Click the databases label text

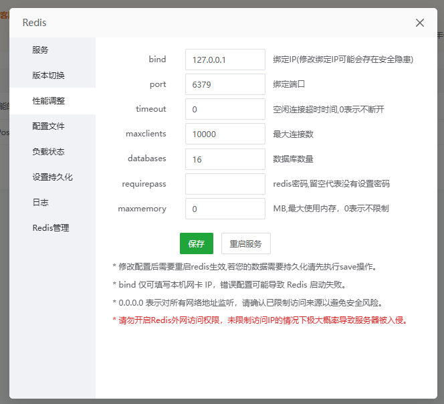(x=147, y=159)
